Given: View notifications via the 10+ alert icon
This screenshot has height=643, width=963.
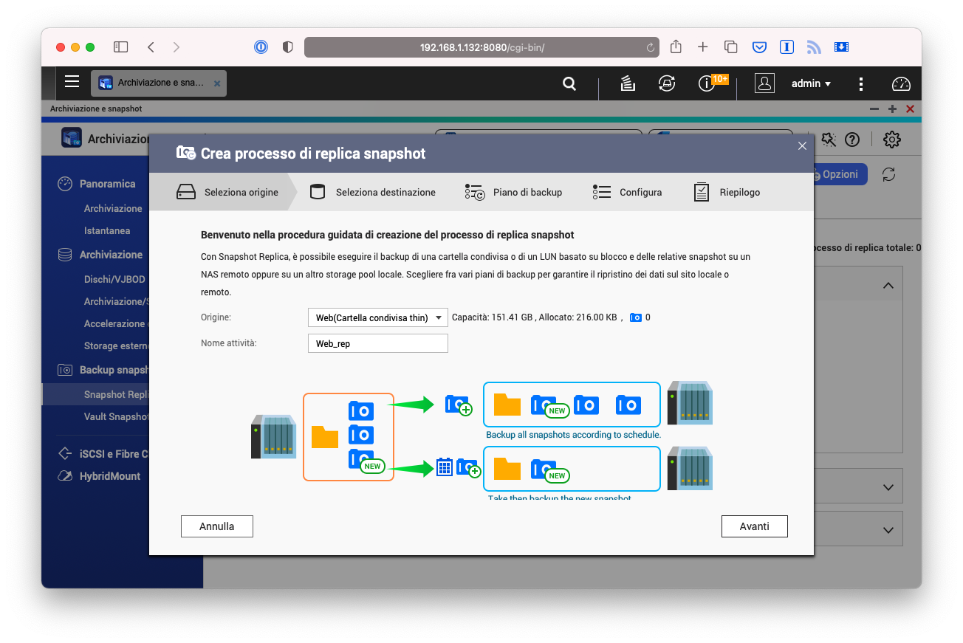Looking at the screenshot, I should point(707,83).
